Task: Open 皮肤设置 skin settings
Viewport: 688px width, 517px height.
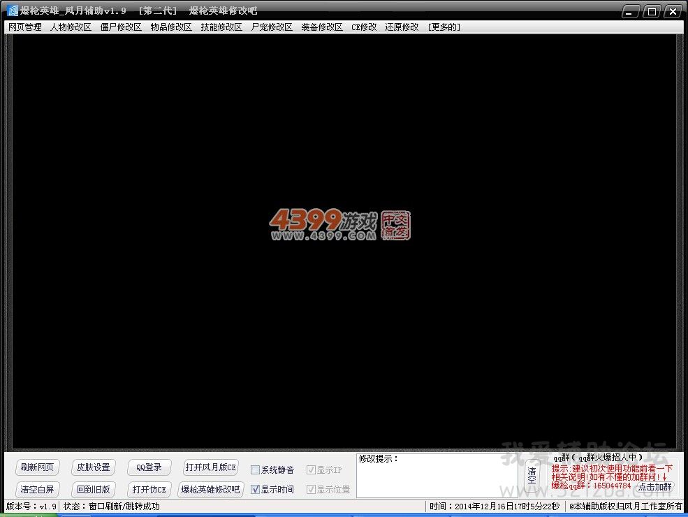Action: coord(94,467)
